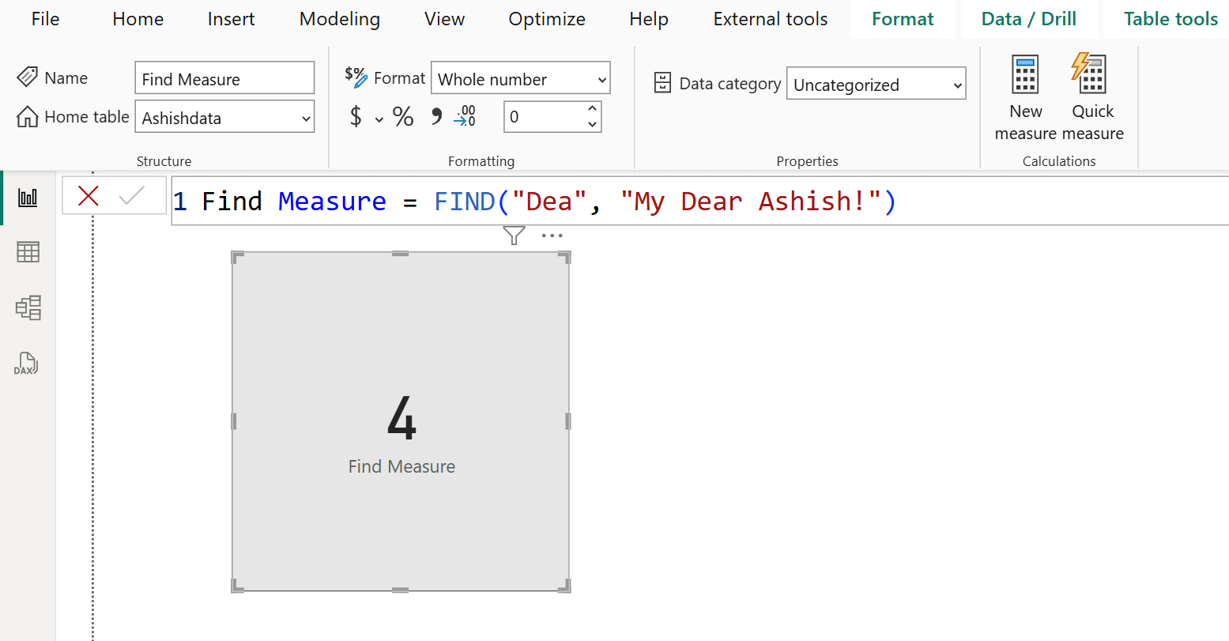
Task: Apply percentage format to the measure
Action: [x=403, y=116]
